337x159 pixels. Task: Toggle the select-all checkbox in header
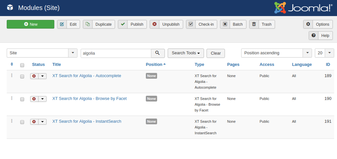pyautogui.click(x=22, y=65)
